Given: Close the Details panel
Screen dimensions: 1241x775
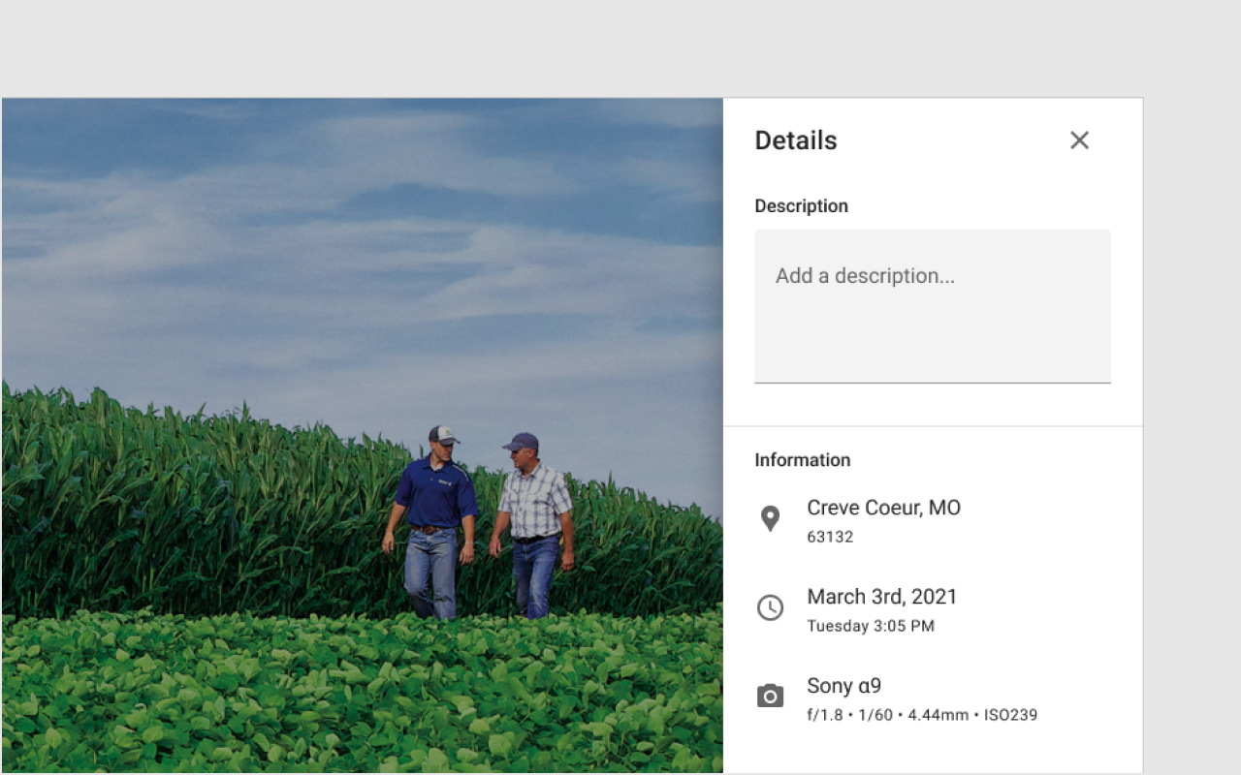Looking at the screenshot, I should click(x=1079, y=140).
